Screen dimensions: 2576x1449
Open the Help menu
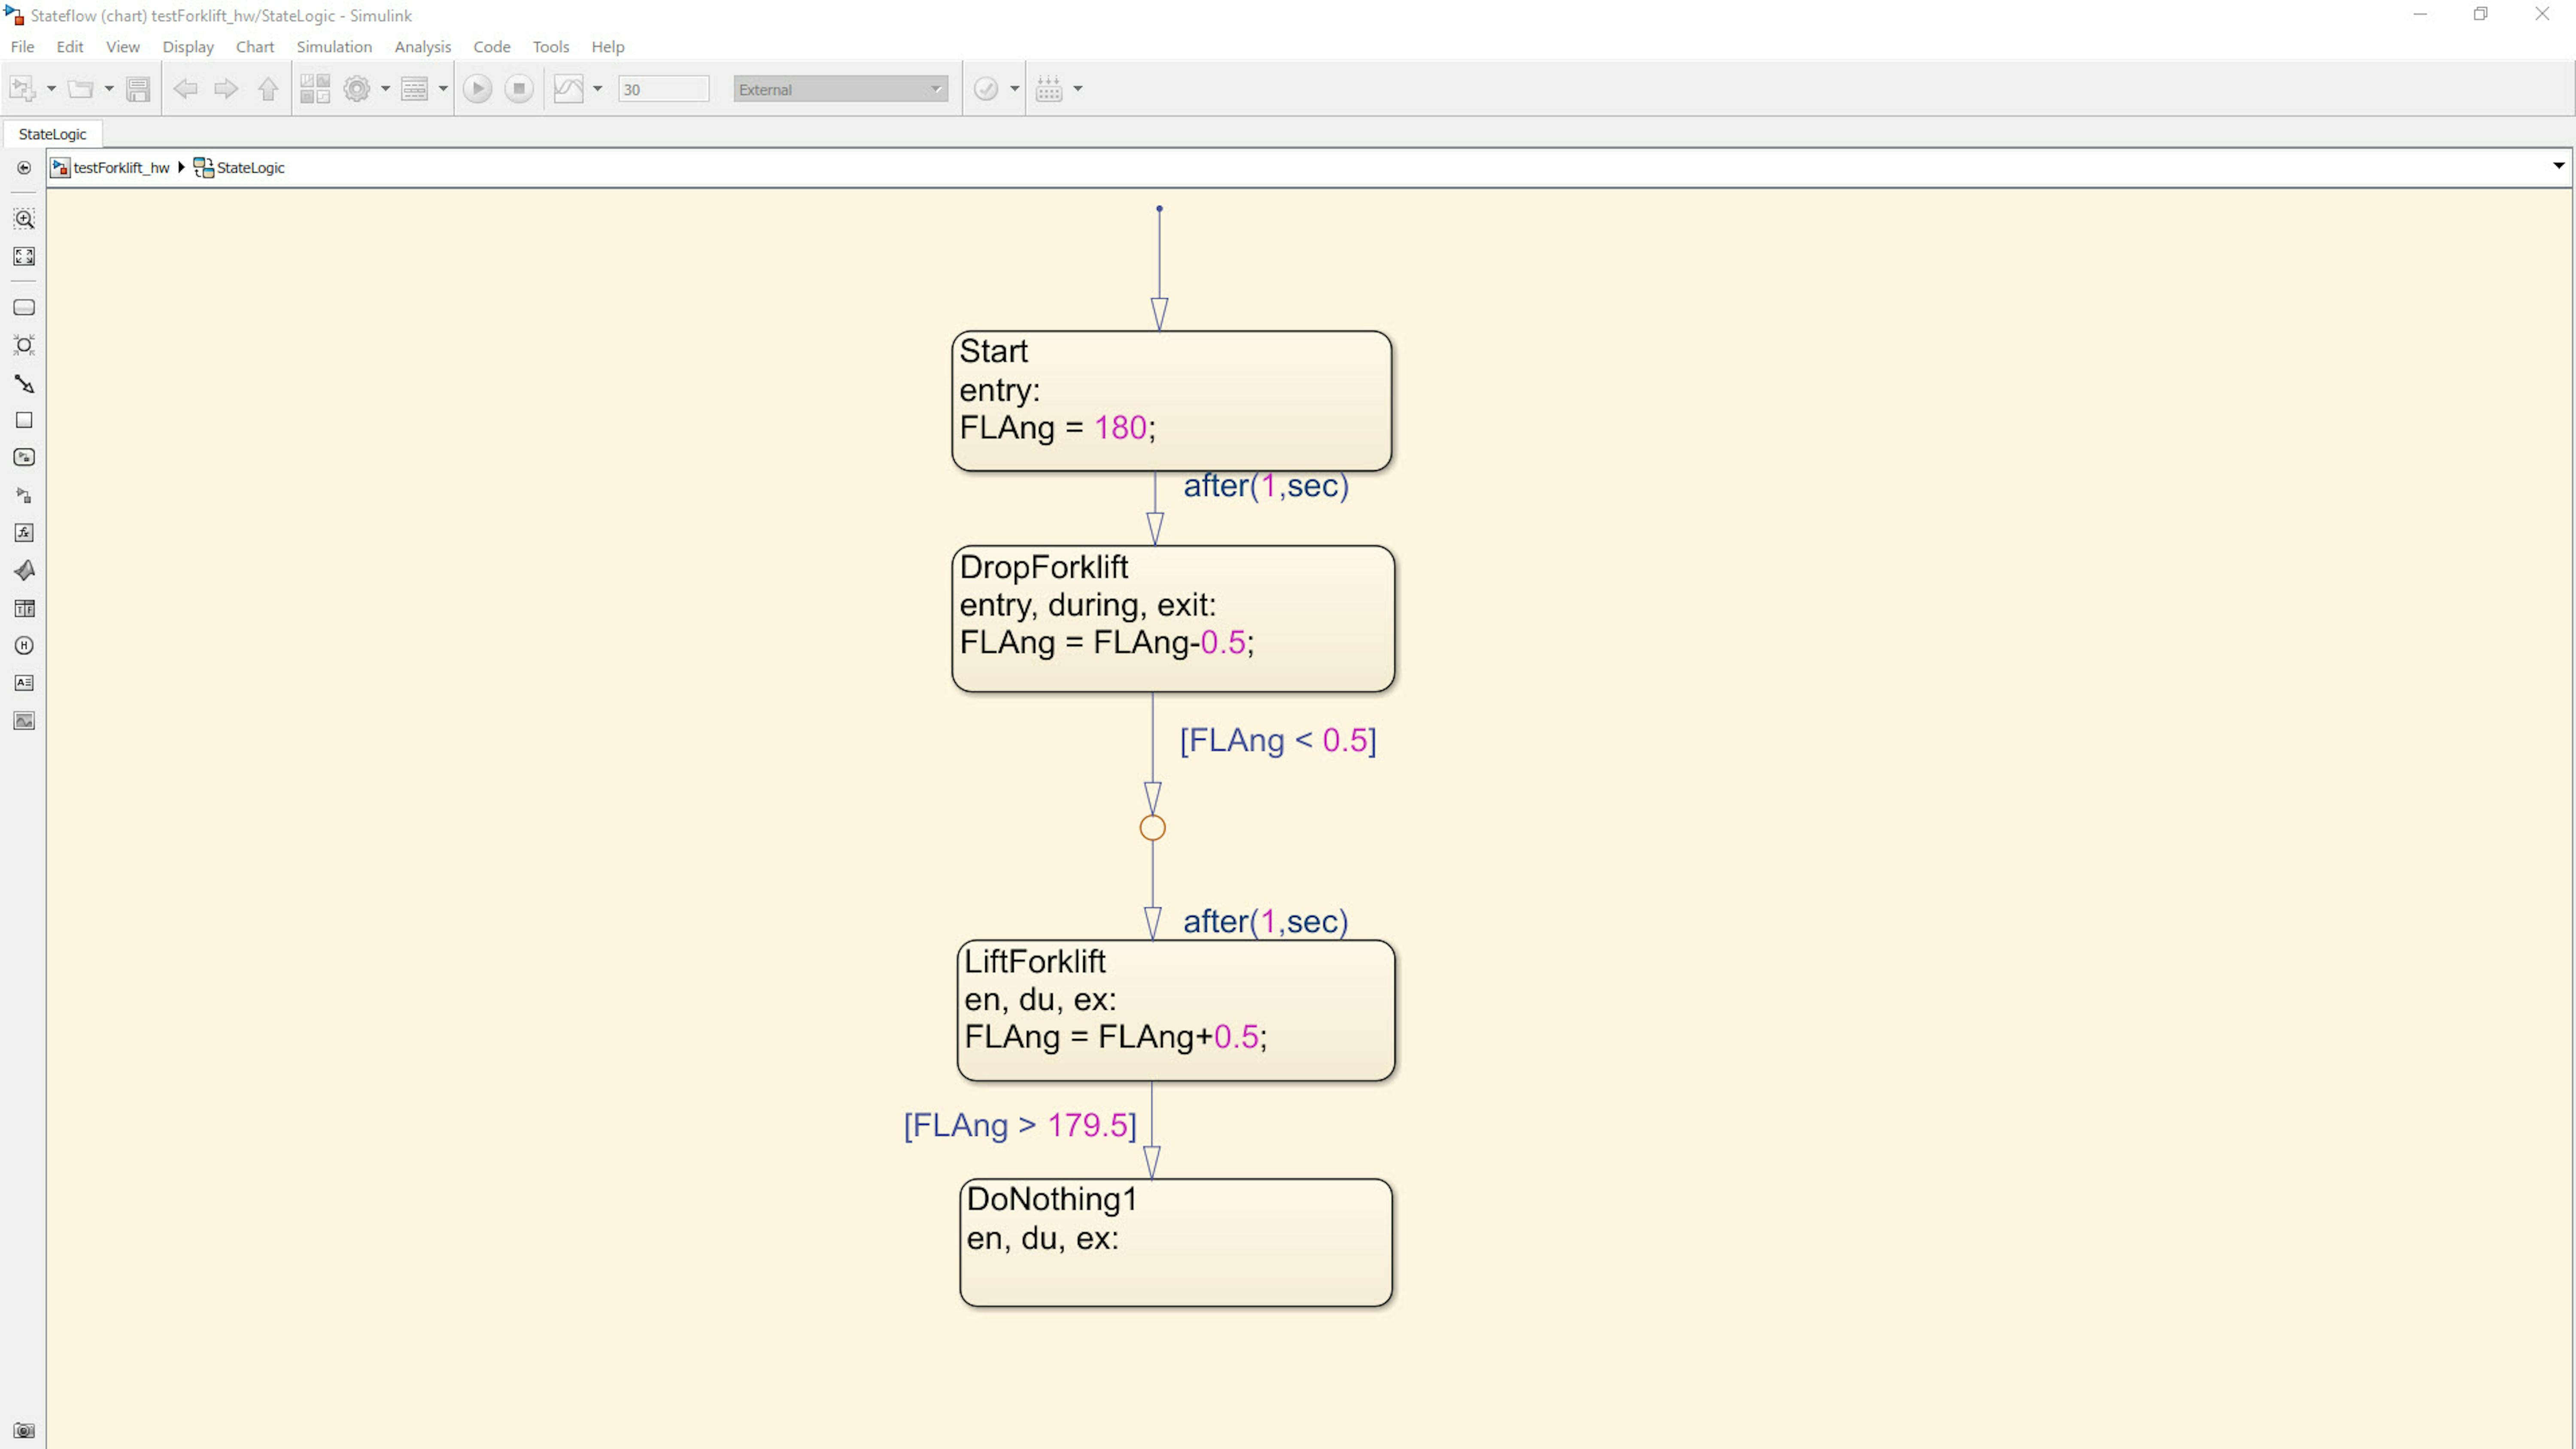click(607, 47)
